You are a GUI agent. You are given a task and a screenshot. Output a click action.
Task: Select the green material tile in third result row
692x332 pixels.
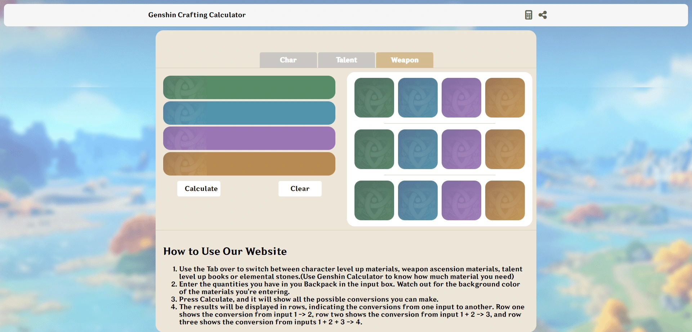tap(374, 200)
